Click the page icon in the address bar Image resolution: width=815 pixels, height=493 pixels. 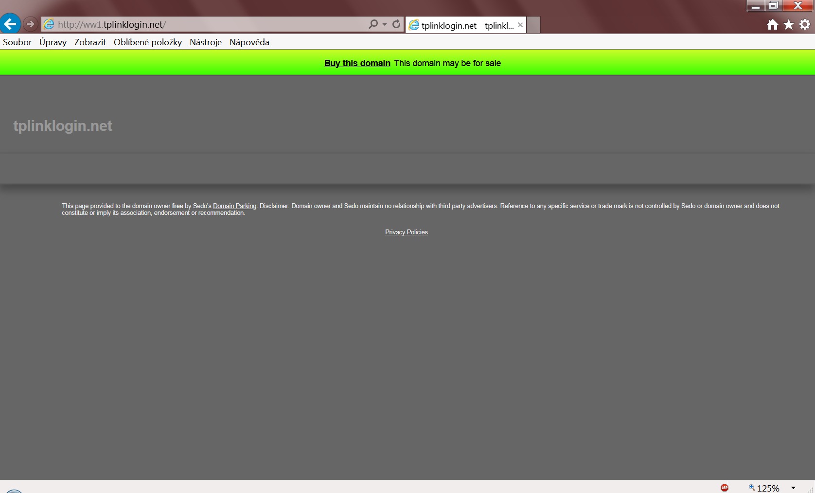point(49,24)
